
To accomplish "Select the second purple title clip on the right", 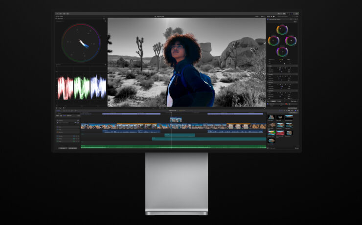I will (235, 114).
